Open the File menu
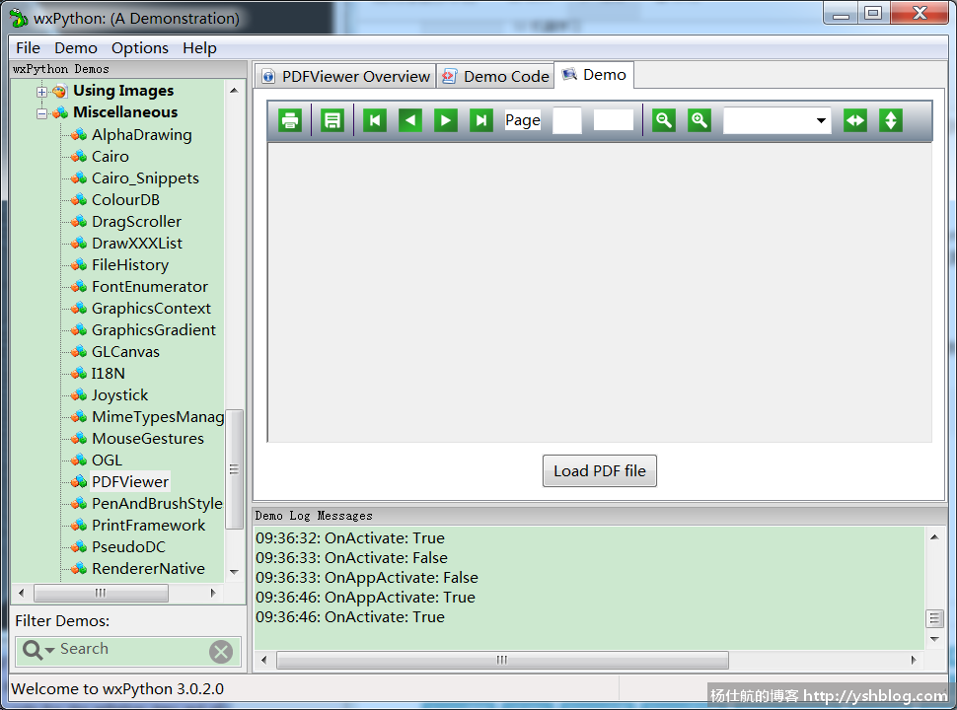The image size is (957, 710). pos(28,47)
